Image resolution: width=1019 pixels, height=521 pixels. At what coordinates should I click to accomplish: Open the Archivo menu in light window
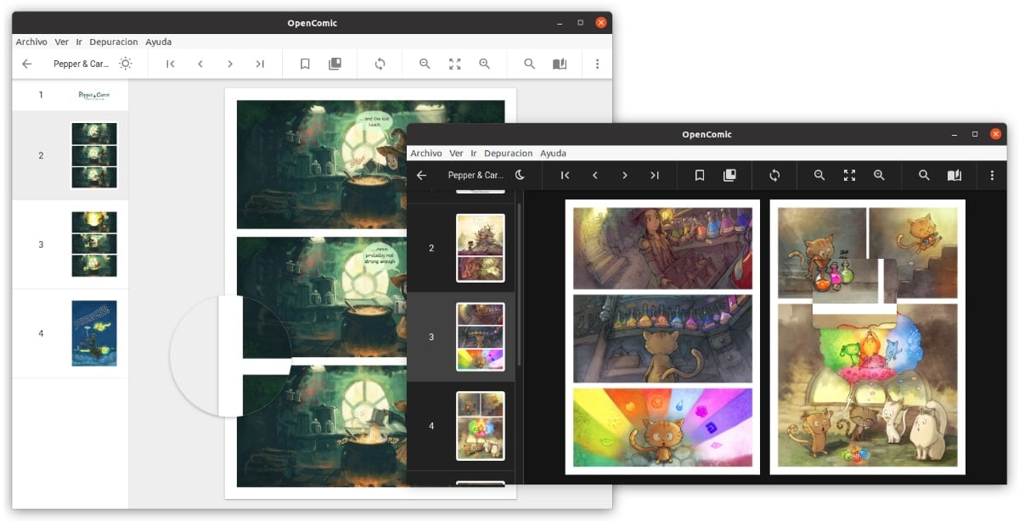31,42
